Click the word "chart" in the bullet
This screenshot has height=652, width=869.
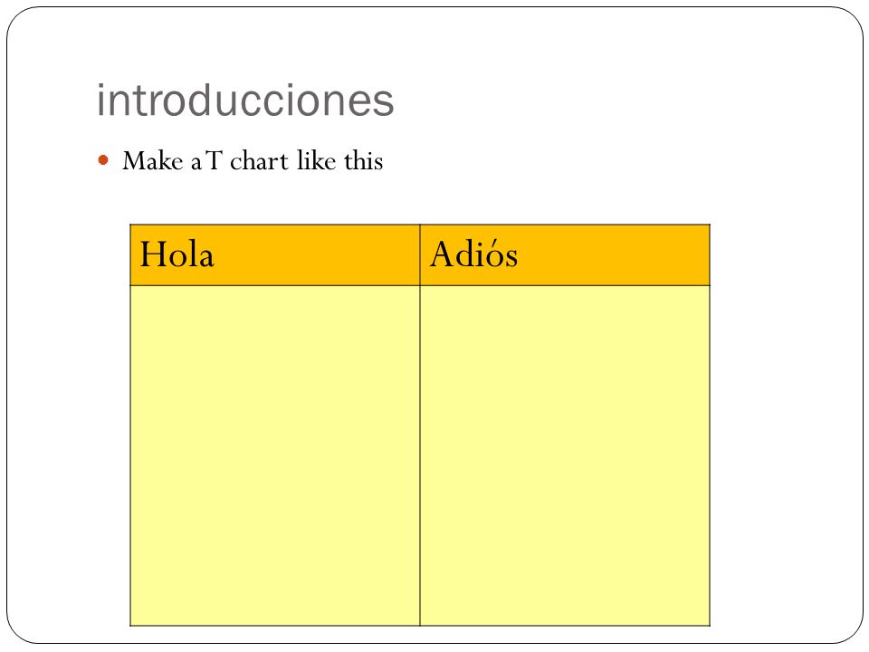click(260, 161)
